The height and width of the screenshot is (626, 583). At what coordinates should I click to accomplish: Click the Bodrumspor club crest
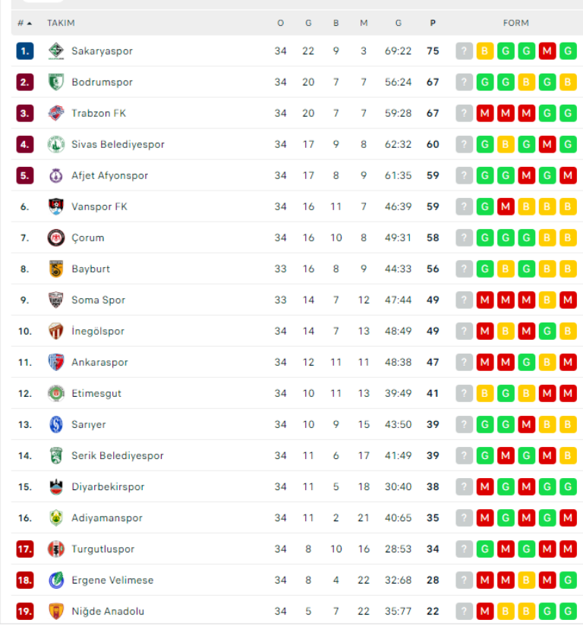[x=56, y=82]
